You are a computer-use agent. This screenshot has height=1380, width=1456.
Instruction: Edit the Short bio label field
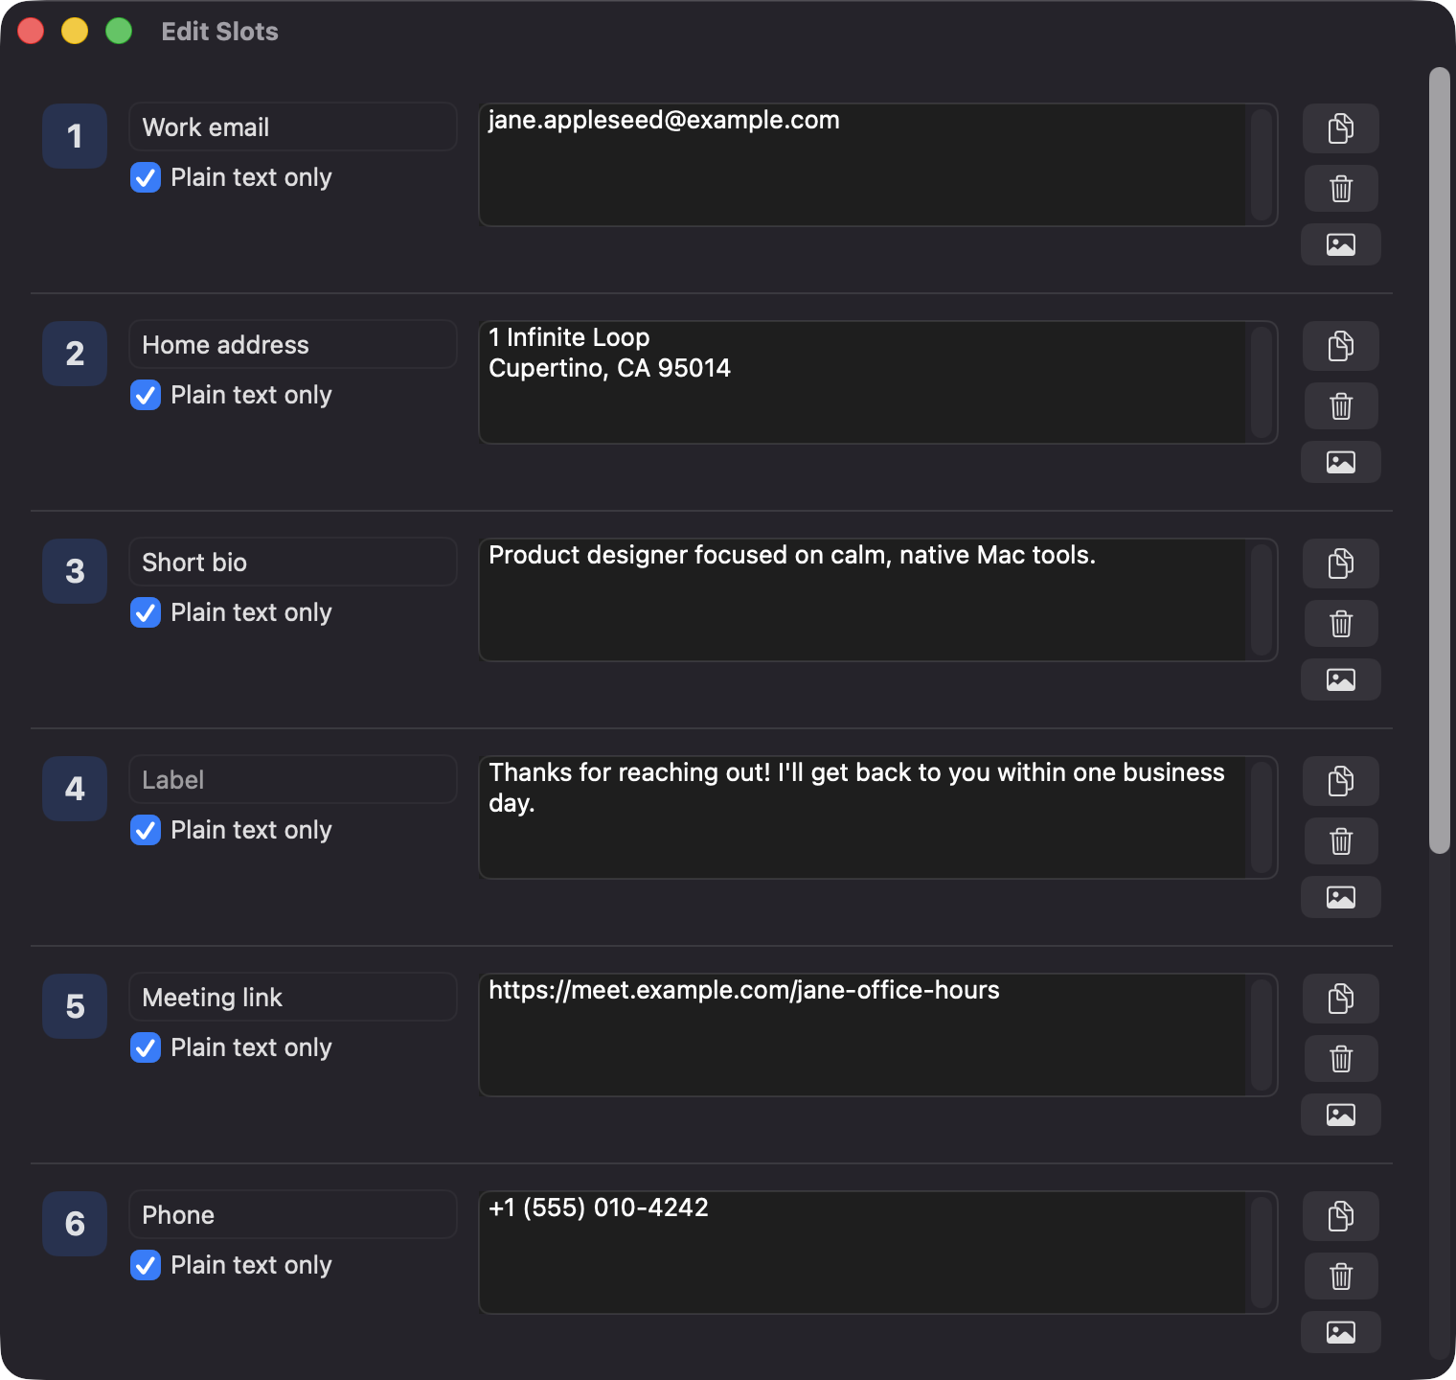click(x=293, y=562)
